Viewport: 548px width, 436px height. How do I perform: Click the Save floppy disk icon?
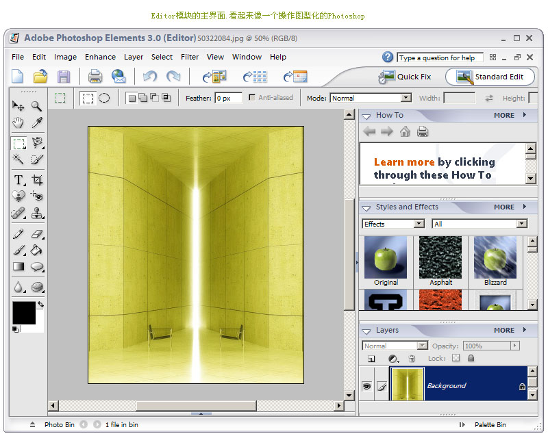(64, 77)
